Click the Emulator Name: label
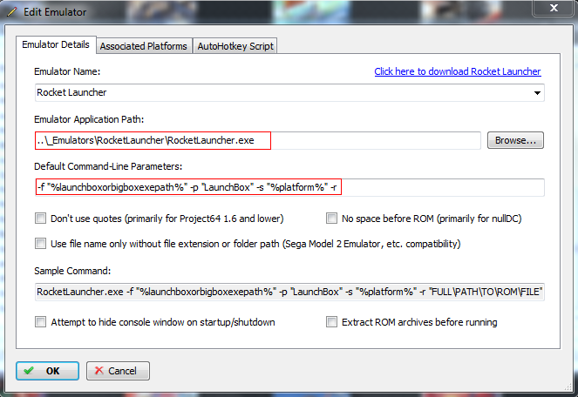578x397 pixels. (67, 71)
